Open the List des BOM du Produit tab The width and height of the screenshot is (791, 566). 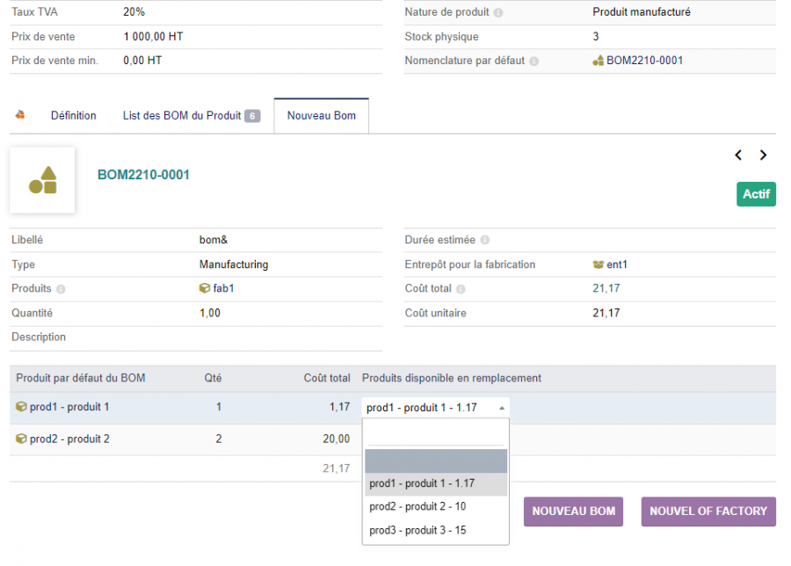pyautogui.click(x=180, y=115)
